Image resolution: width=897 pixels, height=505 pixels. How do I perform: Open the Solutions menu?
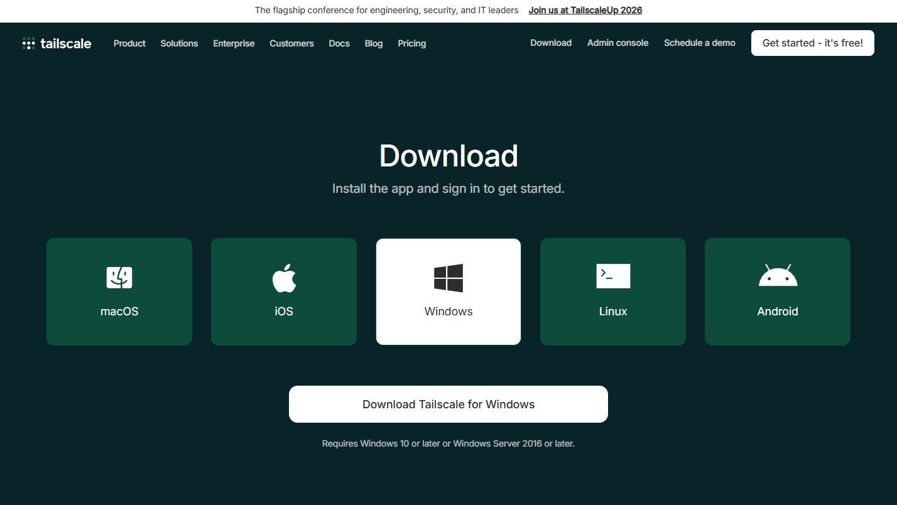point(179,43)
